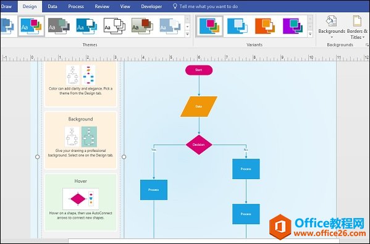Click the lightbulb Tell me icon
Viewport: 370px width, 244px height.
pyautogui.click(x=175, y=6)
